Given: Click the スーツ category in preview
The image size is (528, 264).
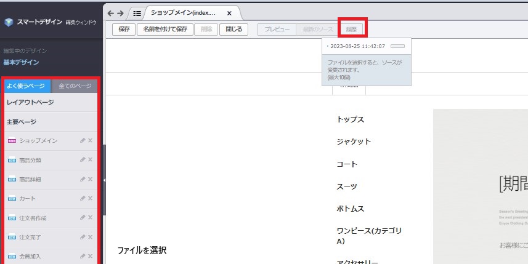Looking at the screenshot, I should click(347, 186).
